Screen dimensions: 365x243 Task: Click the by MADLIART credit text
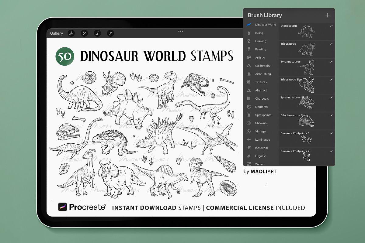pyautogui.click(x=260, y=172)
